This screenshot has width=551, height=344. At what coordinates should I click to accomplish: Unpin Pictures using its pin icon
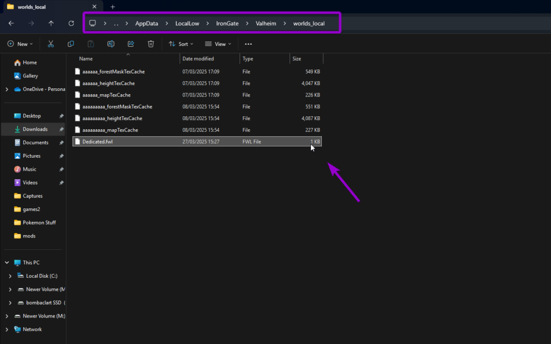61,156
